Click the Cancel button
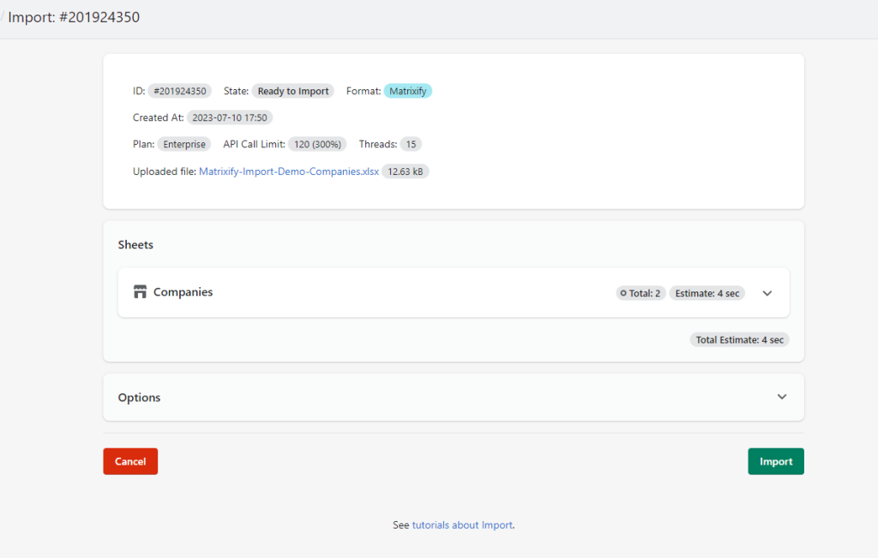This screenshot has width=878, height=558. pos(129,461)
